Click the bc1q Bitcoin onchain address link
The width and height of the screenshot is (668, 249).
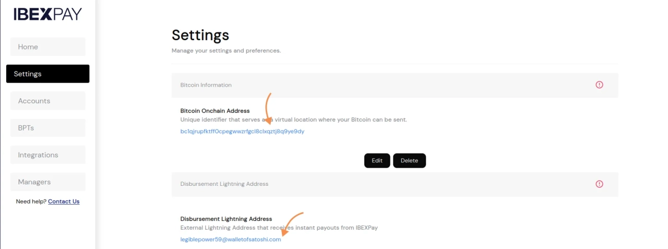(x=242, y=132)
